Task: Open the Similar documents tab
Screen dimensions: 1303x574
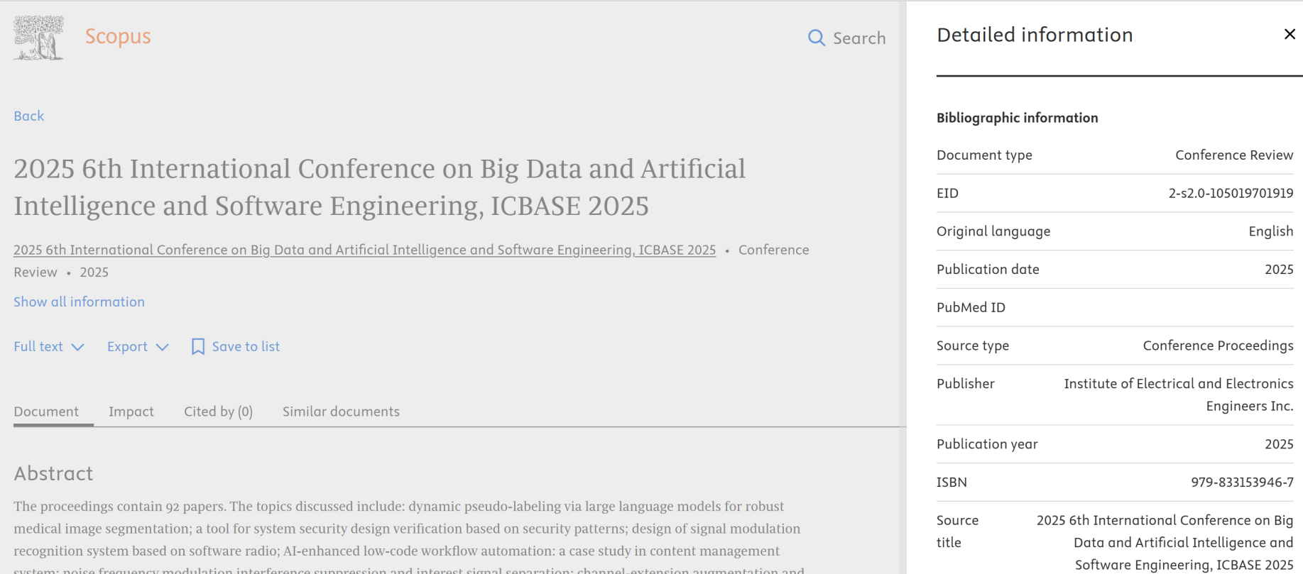Action: pyautogui.click(x=341, y=412)
